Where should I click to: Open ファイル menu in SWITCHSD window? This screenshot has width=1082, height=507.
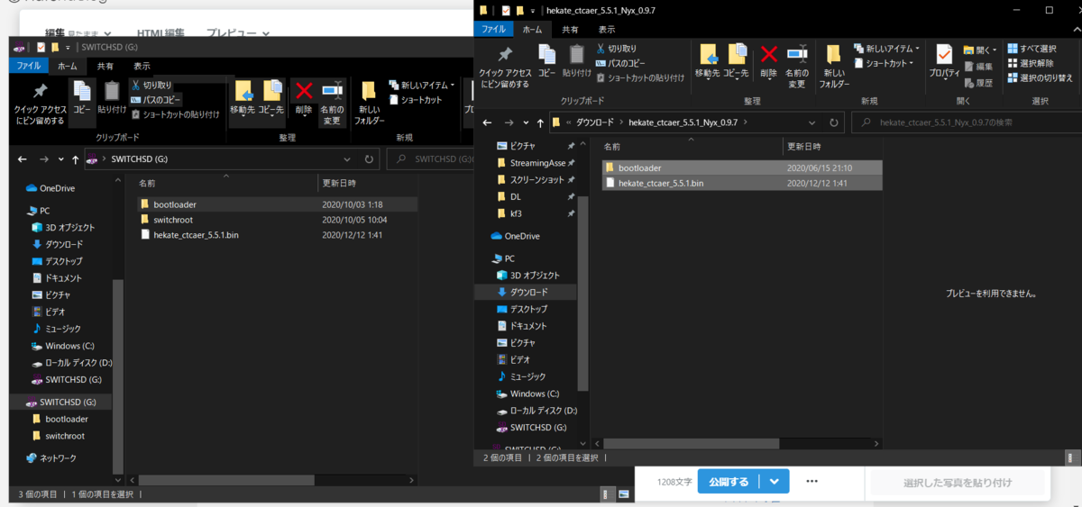click(28, 66)
